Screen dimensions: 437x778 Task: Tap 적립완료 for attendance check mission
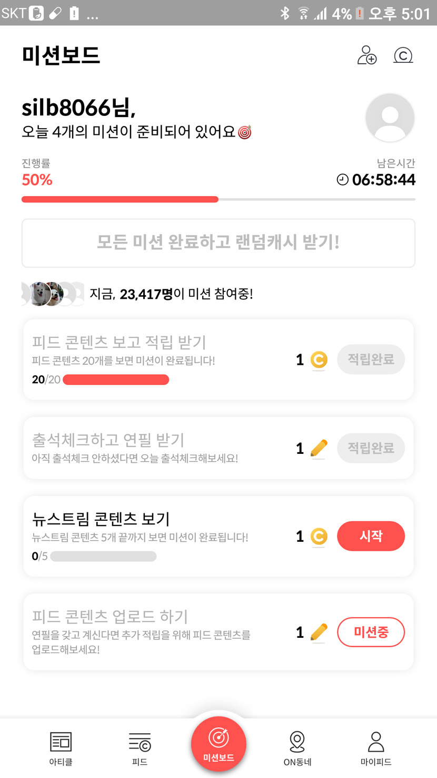tap(371, 448)
